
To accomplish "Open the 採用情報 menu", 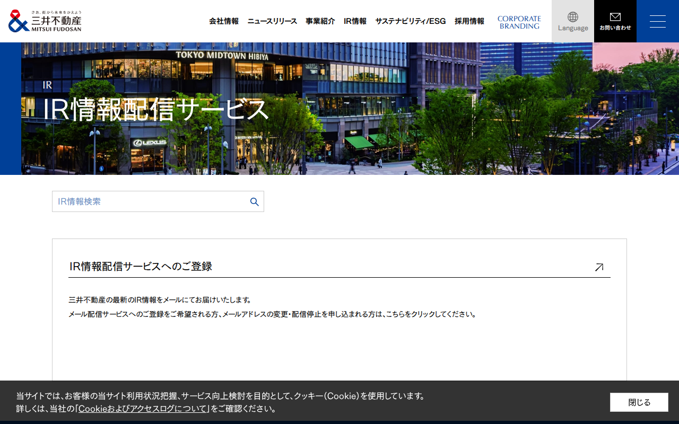I will click(469, 21).
